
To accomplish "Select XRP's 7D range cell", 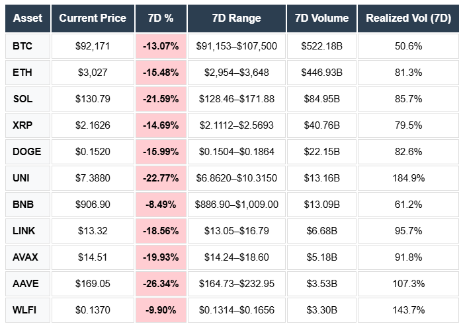I will coord(237,125).
